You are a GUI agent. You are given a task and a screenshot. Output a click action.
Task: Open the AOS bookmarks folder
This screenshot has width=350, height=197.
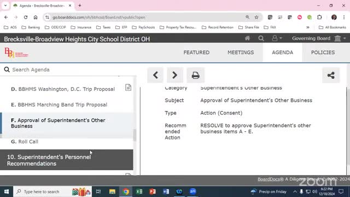tap(10, 27)
